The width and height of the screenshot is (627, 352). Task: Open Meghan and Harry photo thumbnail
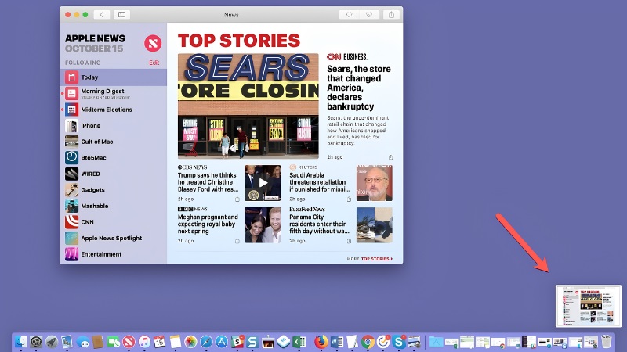coord(263,225)
